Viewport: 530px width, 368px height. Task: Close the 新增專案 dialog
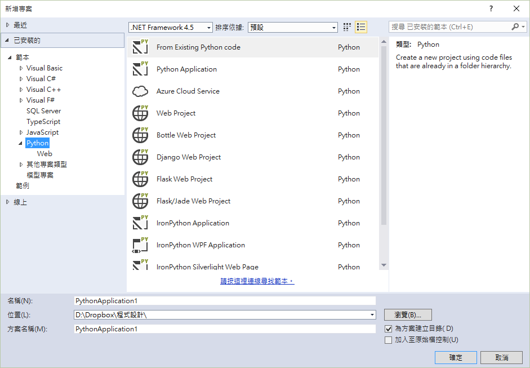coord(516,9)
